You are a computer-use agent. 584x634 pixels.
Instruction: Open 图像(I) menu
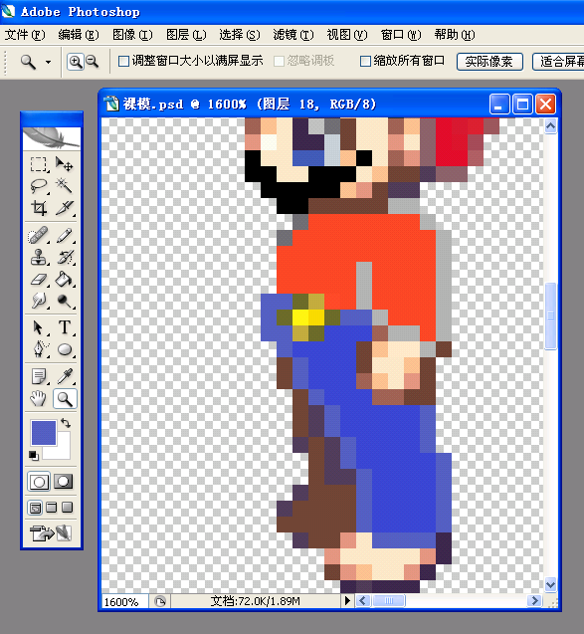(132, 35)
